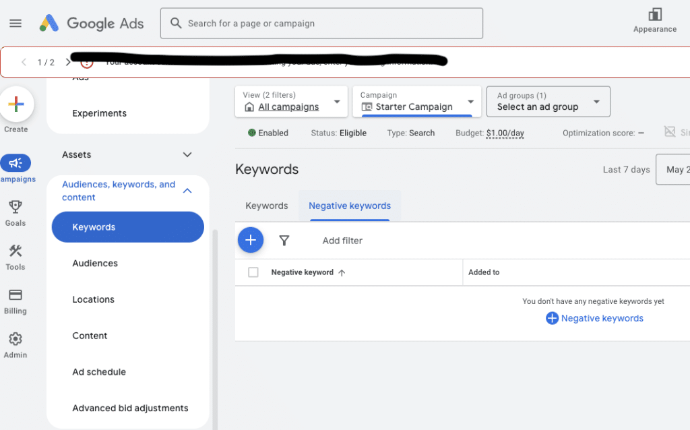Click the 1 / 2 notification counter
Screen dimensions: 690x430
pyautogui.click(x=46, y=63)
